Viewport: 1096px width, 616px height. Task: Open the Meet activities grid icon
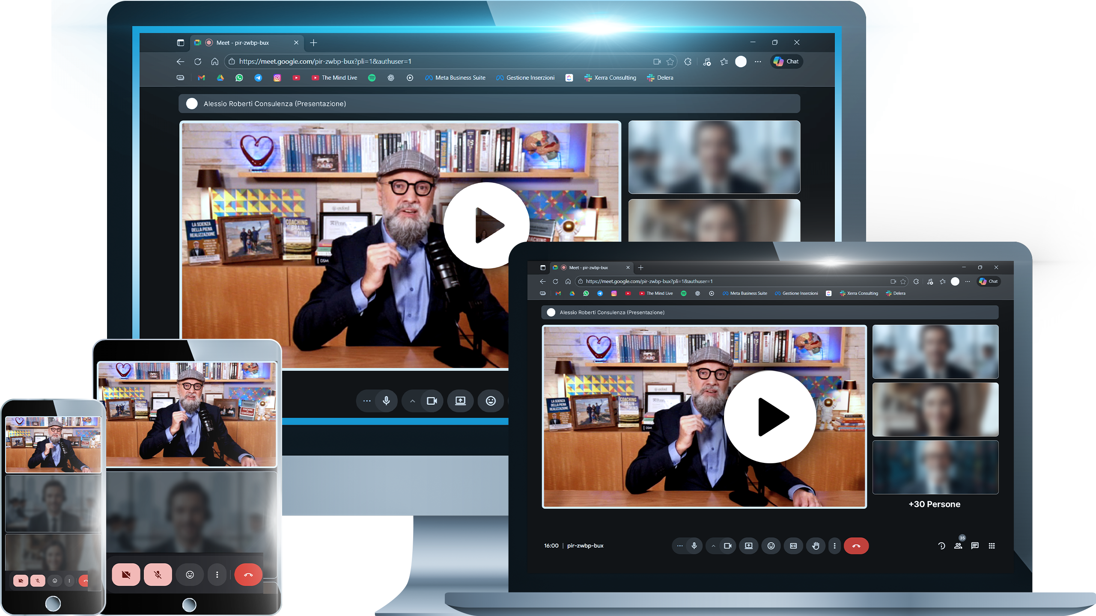pyautogui.click(x=992, y=545)
